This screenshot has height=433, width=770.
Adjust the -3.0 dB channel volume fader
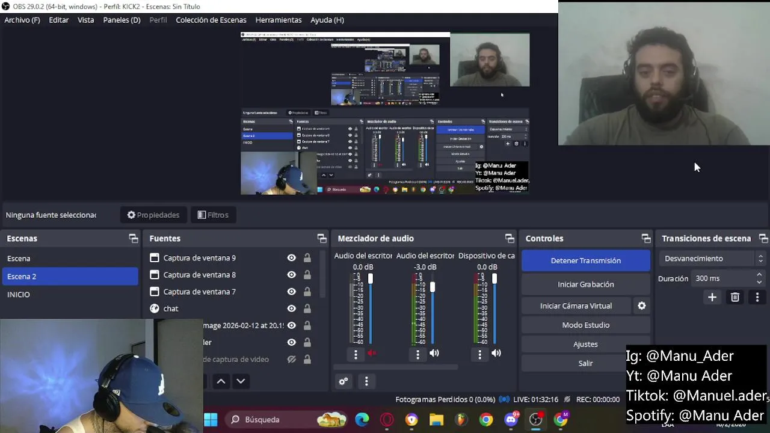[432, 287]
